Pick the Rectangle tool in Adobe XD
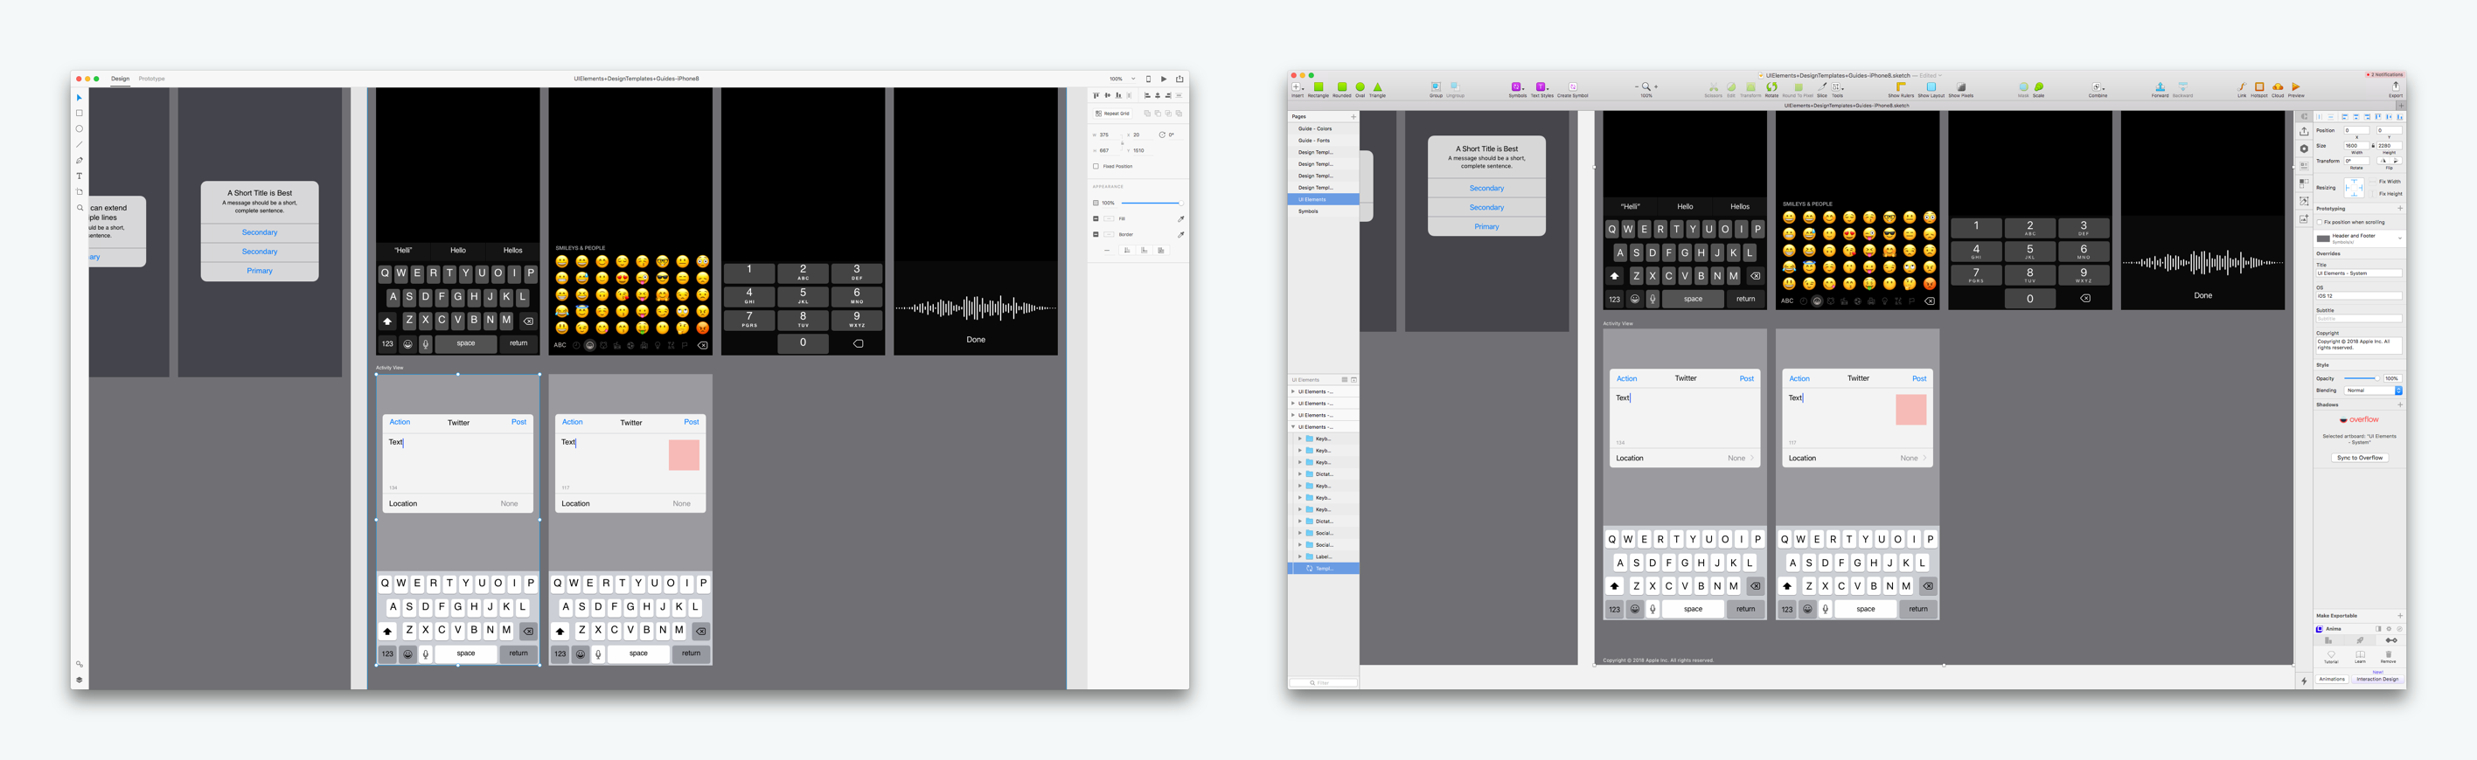Viewport: 2477px width, 760px height. point(79,114)
